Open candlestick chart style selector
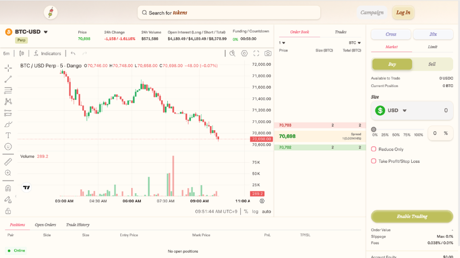This screenshot has height=258, width=460. tap(21, 53)
